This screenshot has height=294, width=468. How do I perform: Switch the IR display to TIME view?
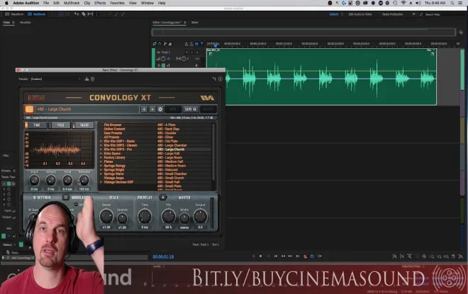[x=36, y=125]
